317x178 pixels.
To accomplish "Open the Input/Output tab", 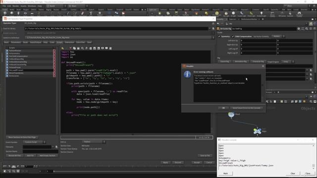I will pos(36,43).
